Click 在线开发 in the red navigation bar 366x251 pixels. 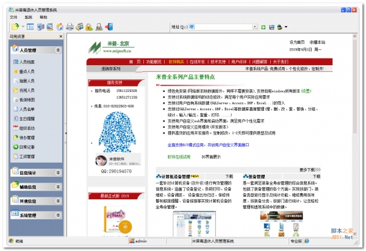[x=197, y=62]
